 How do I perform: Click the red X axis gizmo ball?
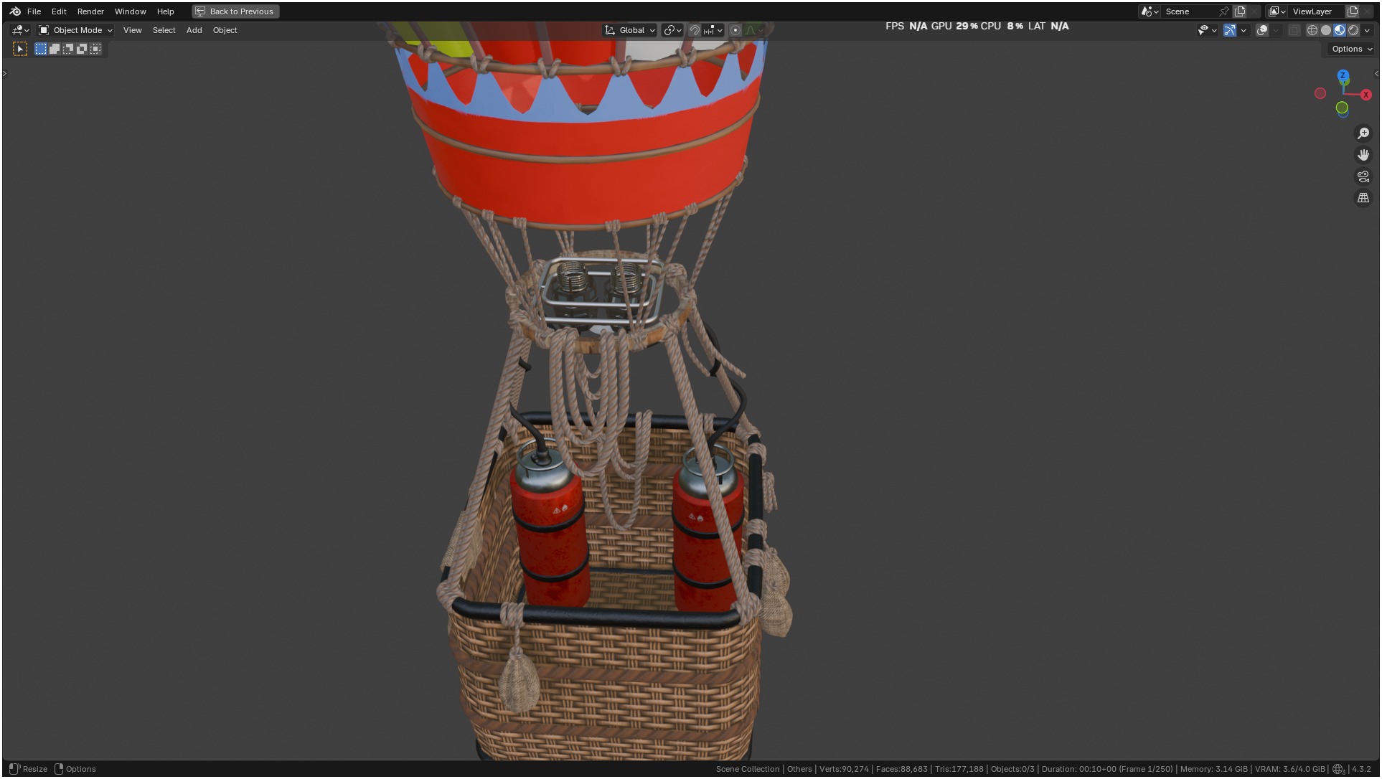pyautogui.click(x=1365, y=95)
